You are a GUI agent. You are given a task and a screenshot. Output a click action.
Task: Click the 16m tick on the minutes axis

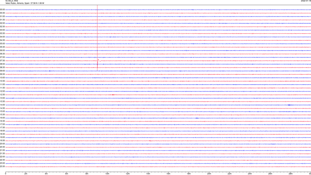pyautogui.click(x=168, y=174)
